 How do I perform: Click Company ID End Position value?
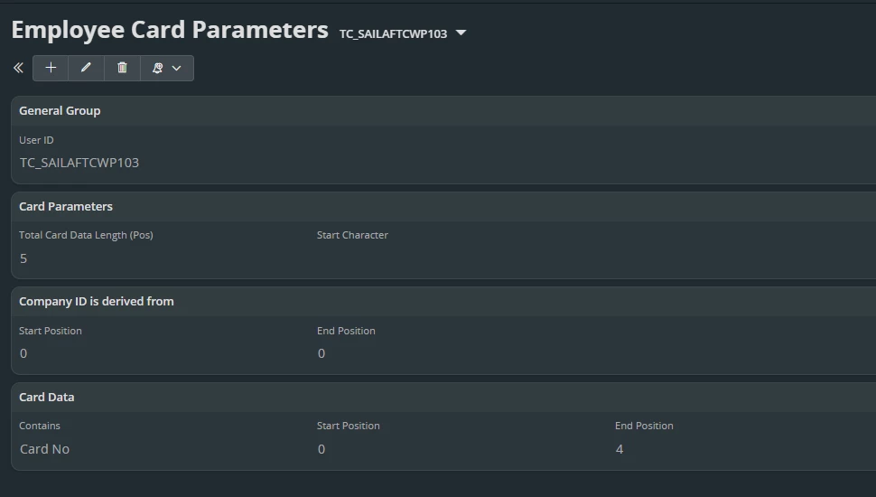pos(322,353)
